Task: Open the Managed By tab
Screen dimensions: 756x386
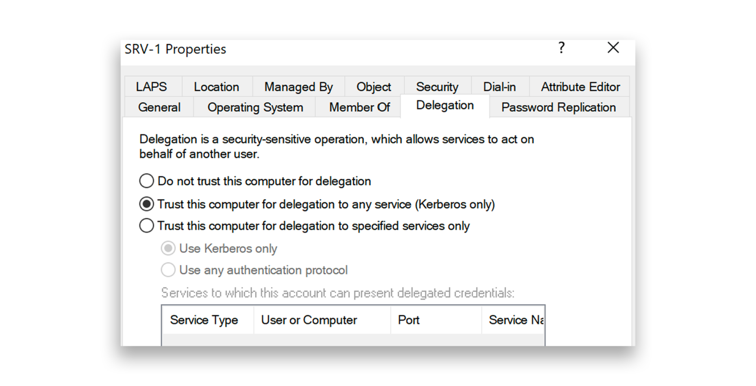Action: pyautogui.click(x=298, y=86)
